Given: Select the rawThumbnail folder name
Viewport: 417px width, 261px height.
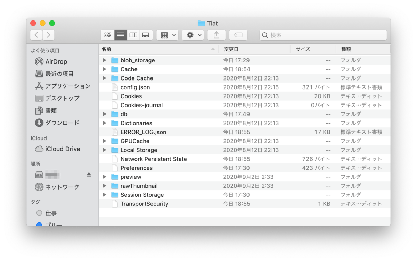Looking at the screenshot, I should [x=139, y=186].
